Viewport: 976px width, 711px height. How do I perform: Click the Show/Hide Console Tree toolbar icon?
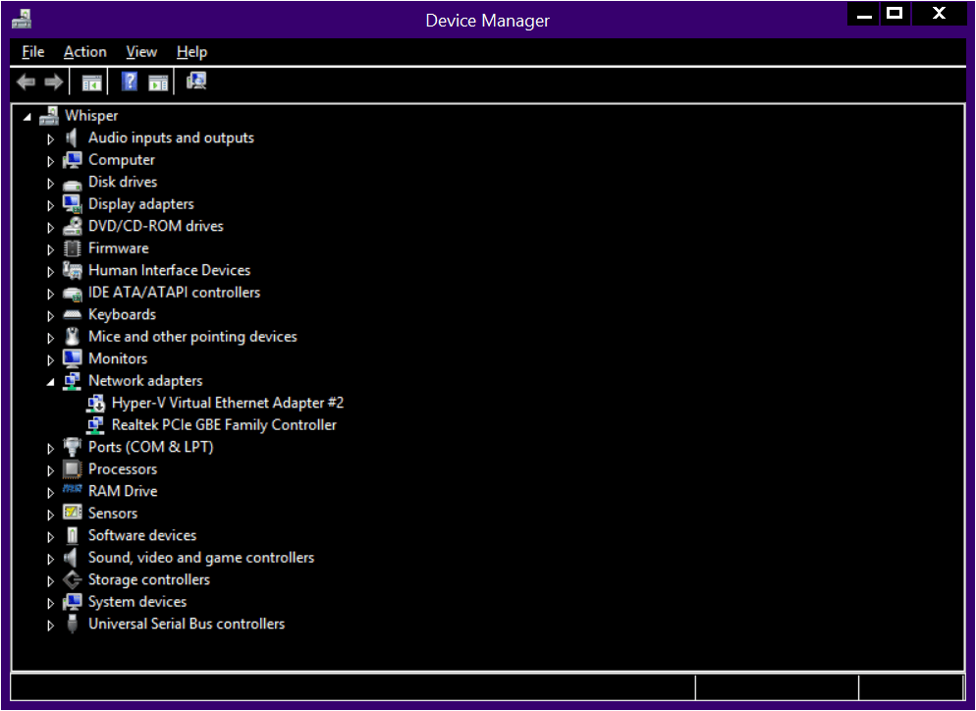click(91, 82)
